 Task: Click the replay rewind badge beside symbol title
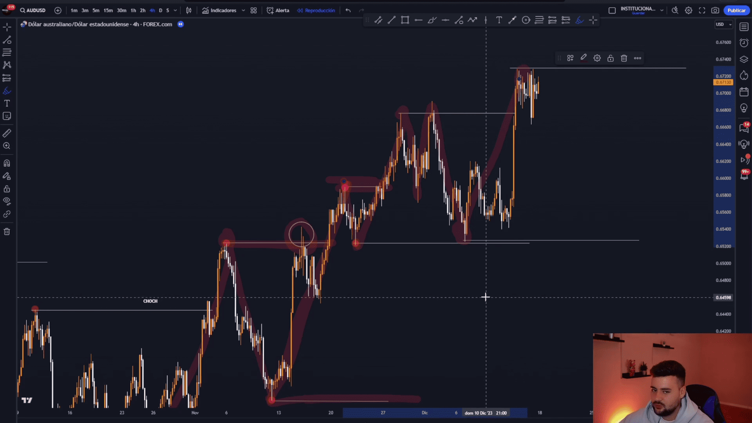tap(181, 24)
